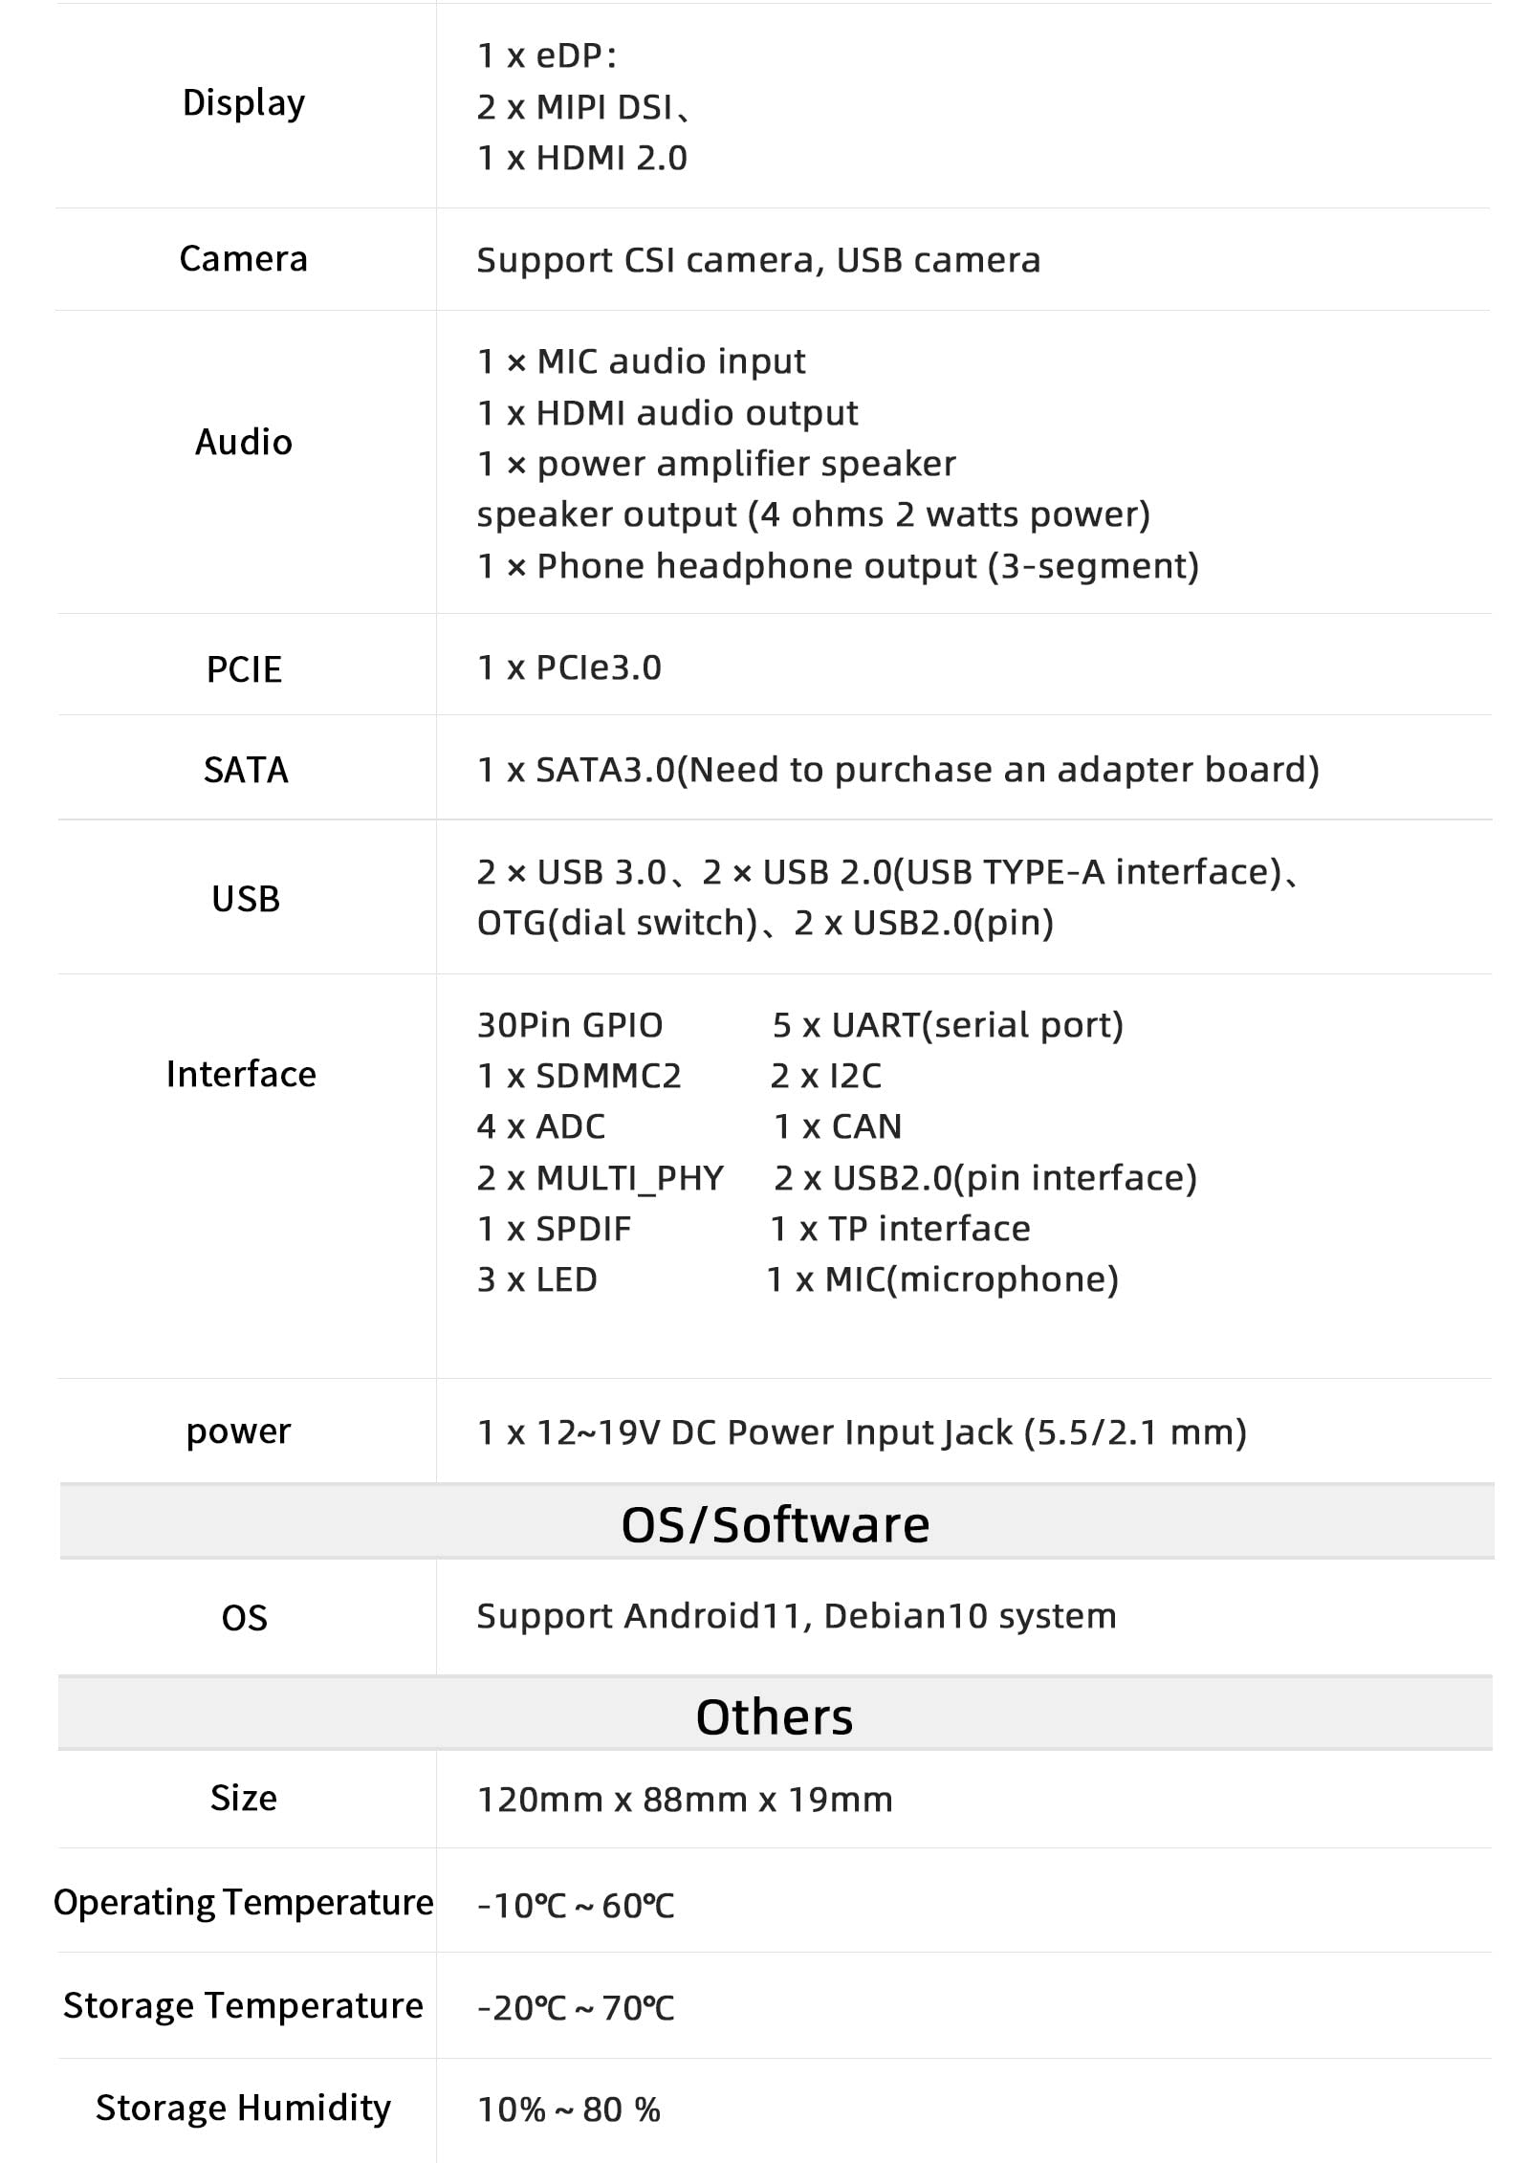Click the DC Power Input Jack specification

pyautogui.click(x=861, y=1432)
